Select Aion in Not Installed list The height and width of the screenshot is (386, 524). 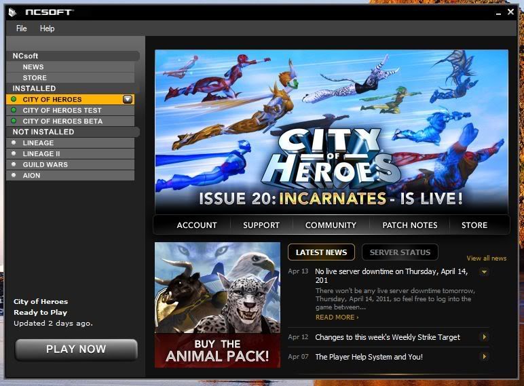click(70, 175)
